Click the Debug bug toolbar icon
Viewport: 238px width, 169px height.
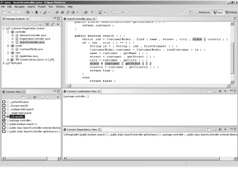coord(28,12)
